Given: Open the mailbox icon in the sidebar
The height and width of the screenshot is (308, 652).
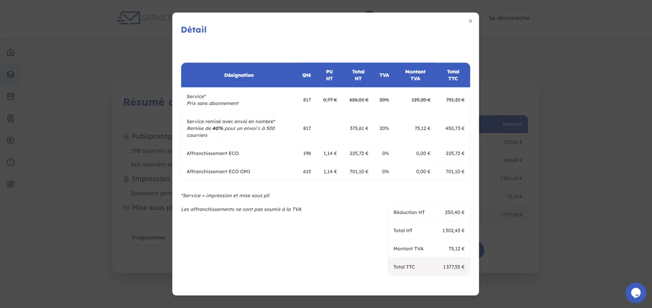Looking at the screenshot, I should click(x=11, y=96).
